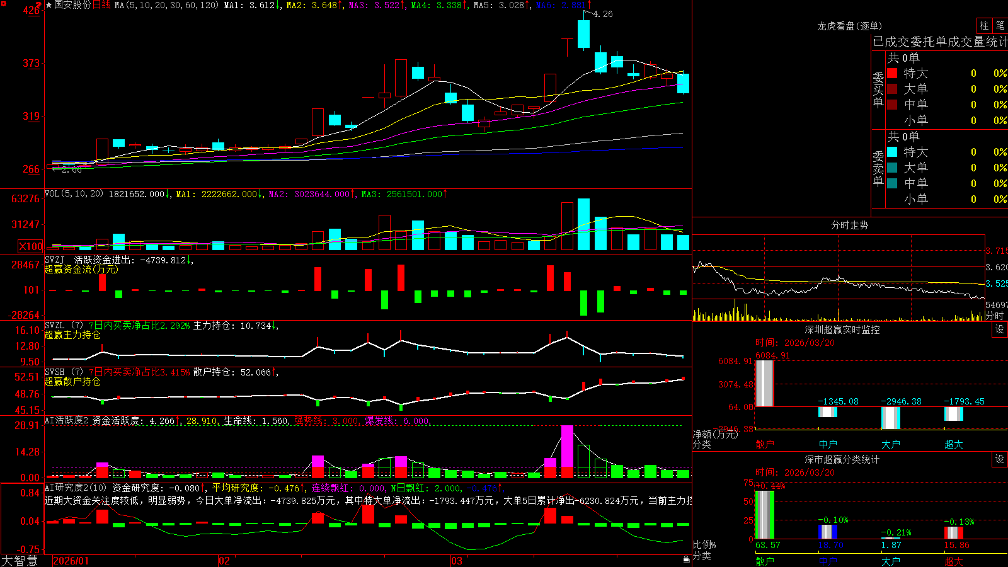The width and height of the screenshot is (1008, 567).
Task: Switch the 龙虎看盘 view to 柱 mode
Action: click(x=984, y=26)
